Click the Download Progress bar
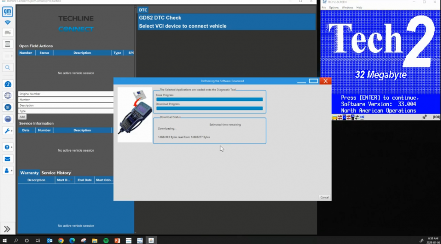 210,108
